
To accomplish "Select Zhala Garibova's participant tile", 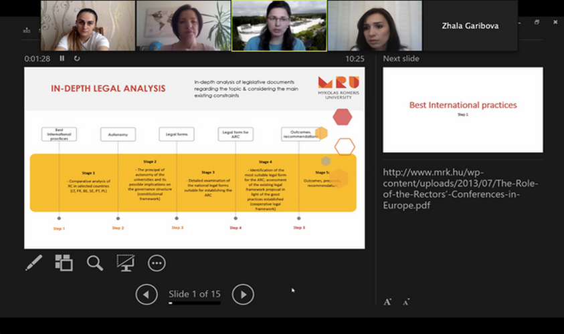I will pyautogui.click(x=470, y=26).
